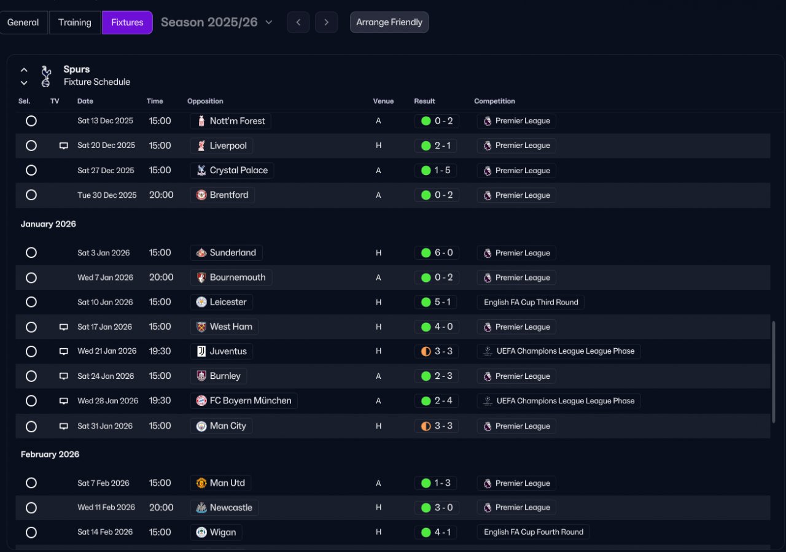786x552 pixels.
Task: Open the 1 - 5 Crystal Palace result
Action: point(437,170)
